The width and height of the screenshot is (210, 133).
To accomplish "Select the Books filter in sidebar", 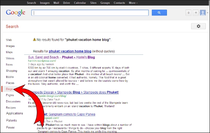I will 10,77.
